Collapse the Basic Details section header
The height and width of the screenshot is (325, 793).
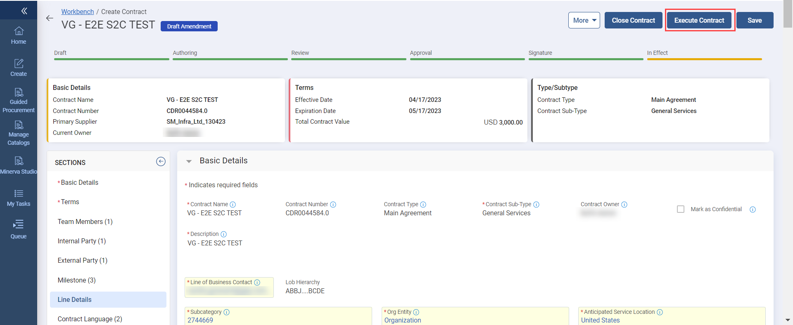pyautogui.click(x=189, y=161)
